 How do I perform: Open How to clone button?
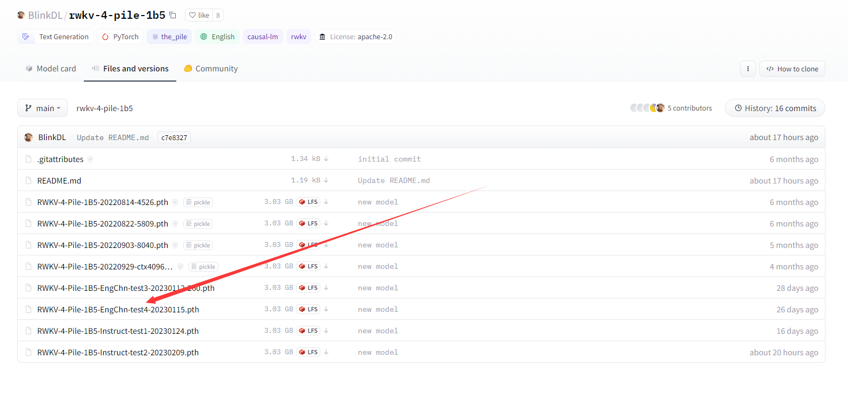tap(792, 69)
